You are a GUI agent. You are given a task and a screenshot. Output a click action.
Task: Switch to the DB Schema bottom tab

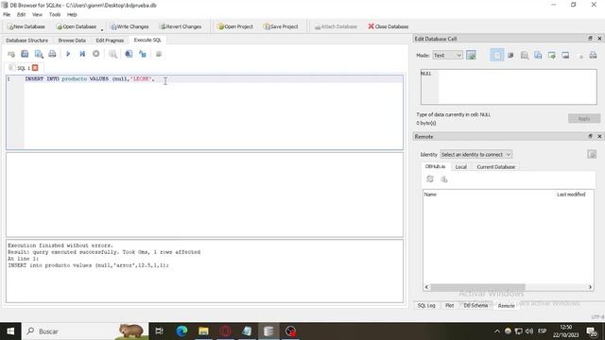475,305
